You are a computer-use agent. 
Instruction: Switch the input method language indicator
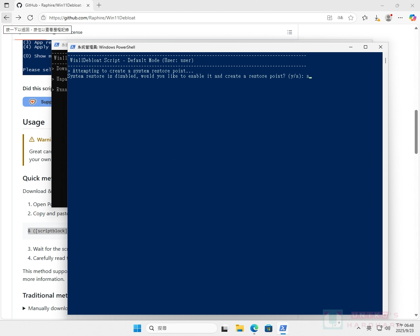(369, 328)
